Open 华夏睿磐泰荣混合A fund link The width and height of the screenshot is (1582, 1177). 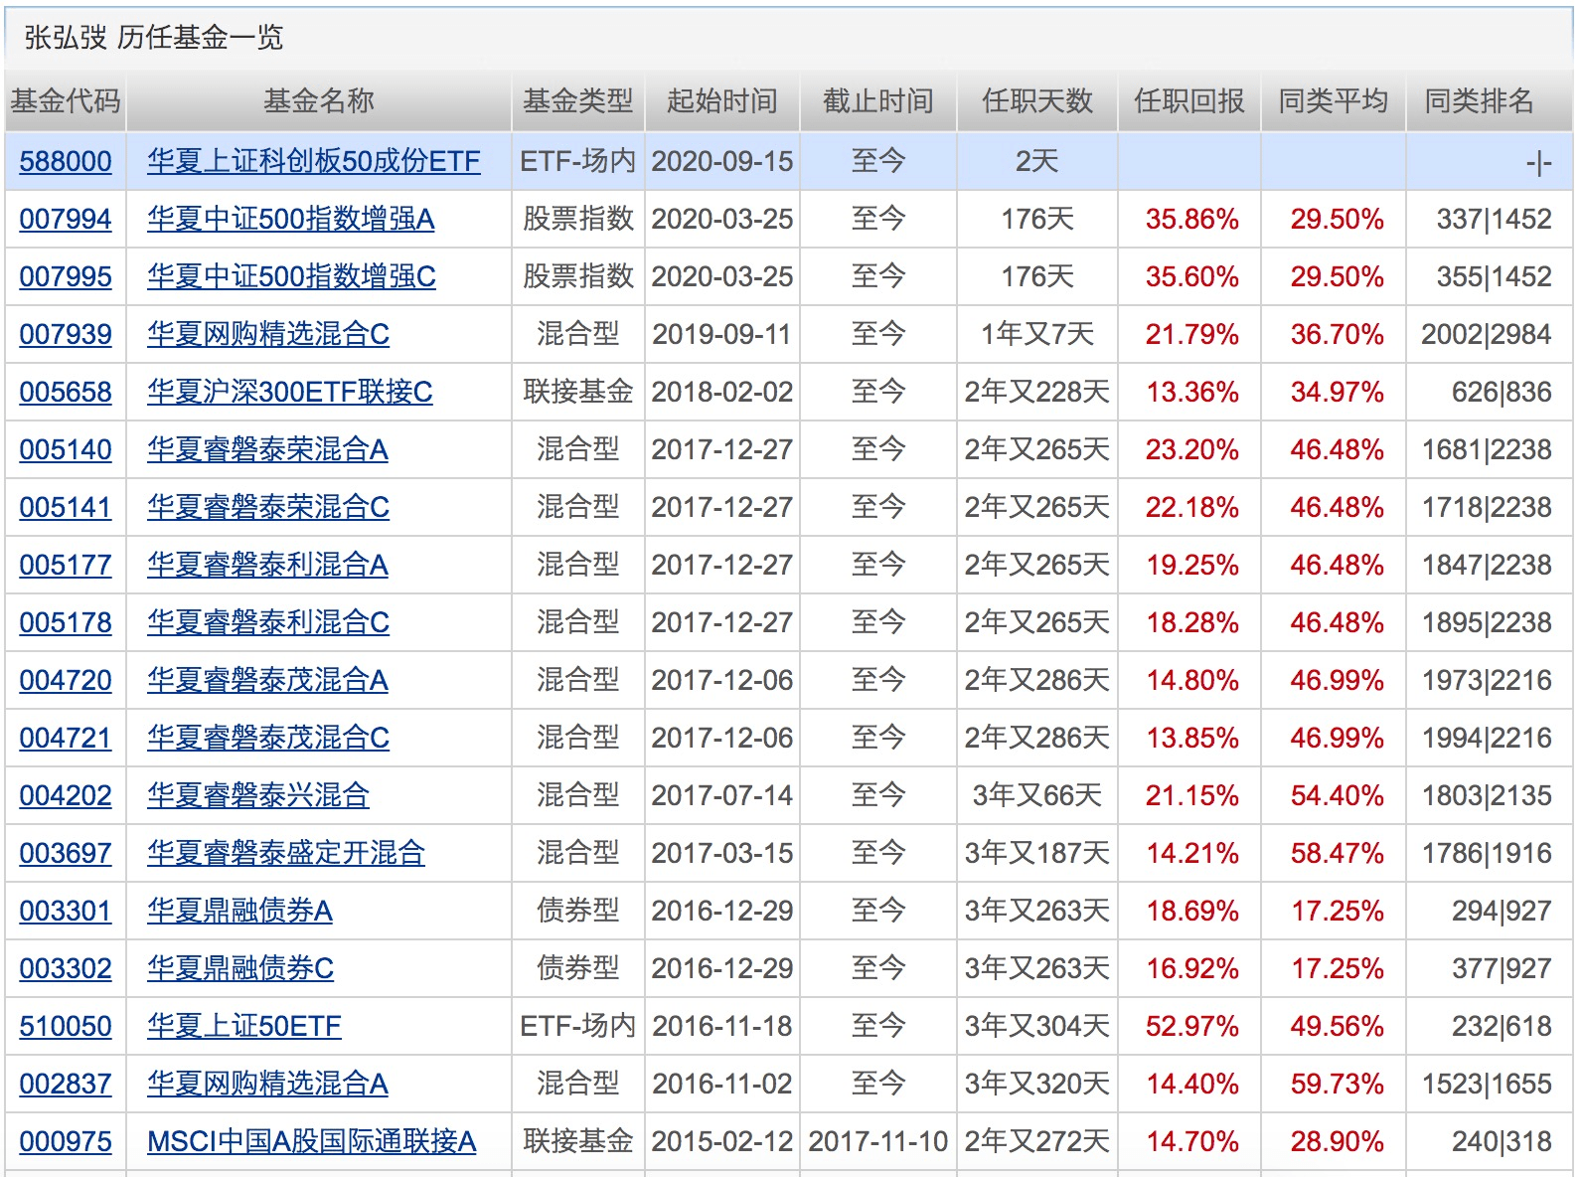pyautogui.click(x=267, y=449)
